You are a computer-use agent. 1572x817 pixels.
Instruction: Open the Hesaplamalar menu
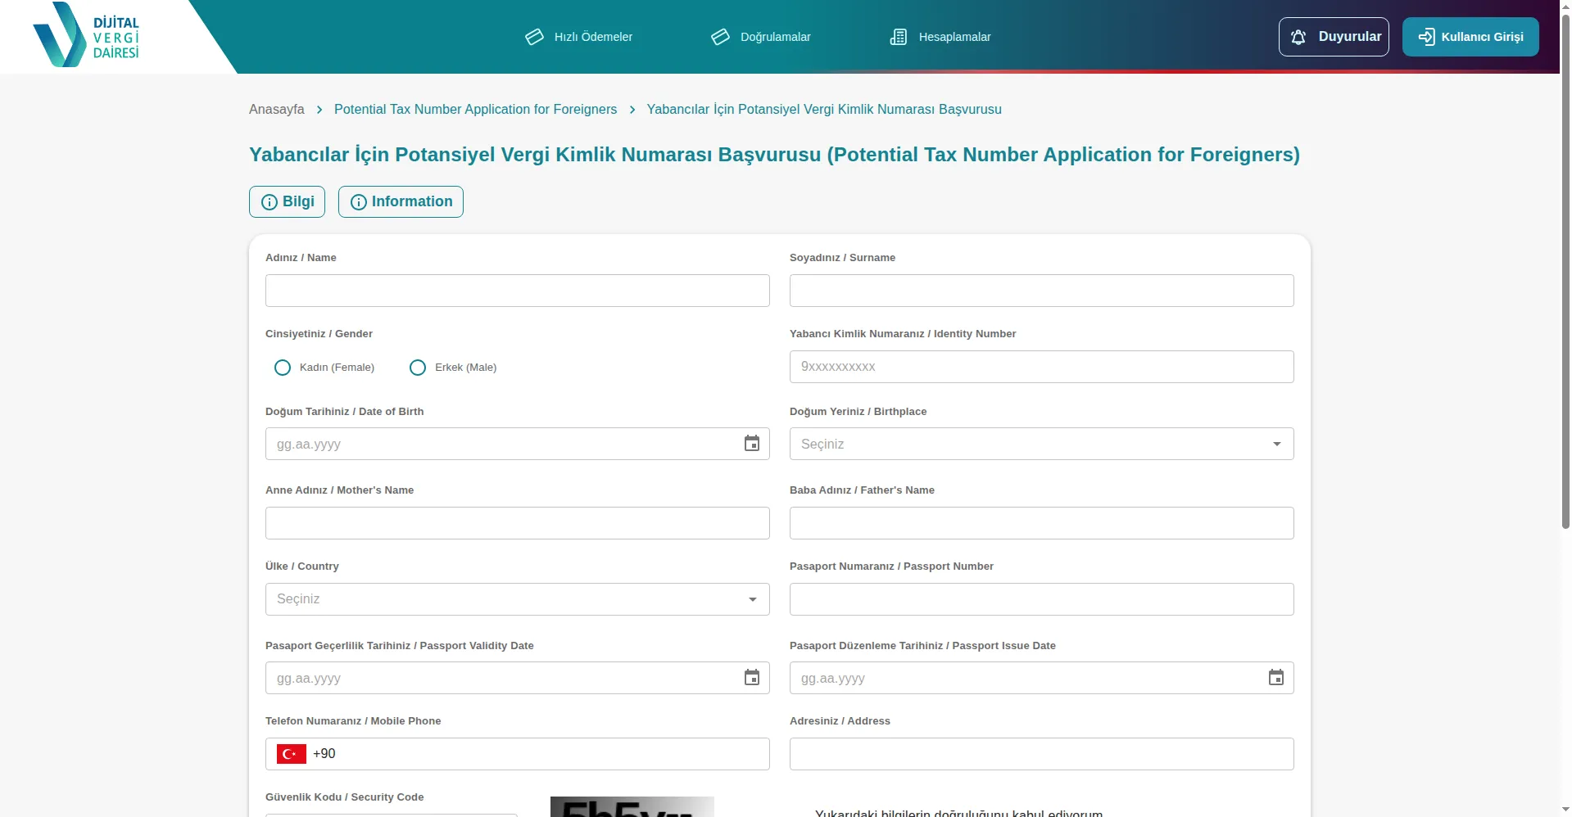click(x=940, y=37)
